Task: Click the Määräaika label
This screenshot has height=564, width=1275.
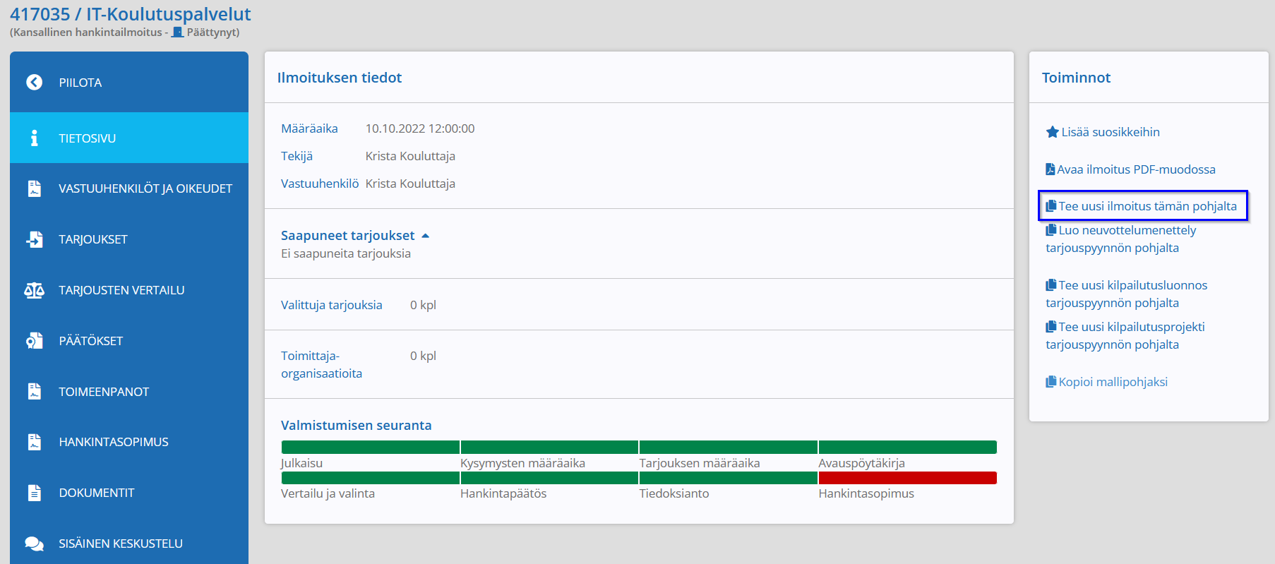Action: (x=309, y=128)
